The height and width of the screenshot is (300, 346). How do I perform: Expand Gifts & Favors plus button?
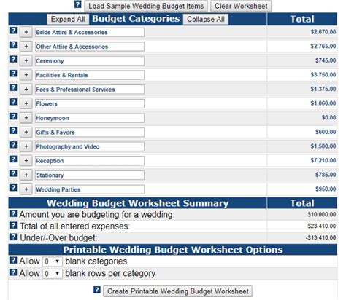click(26, 133)
